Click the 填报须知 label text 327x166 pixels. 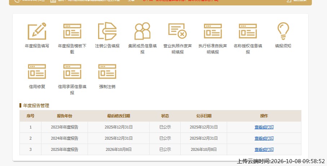tap(283, 46)
